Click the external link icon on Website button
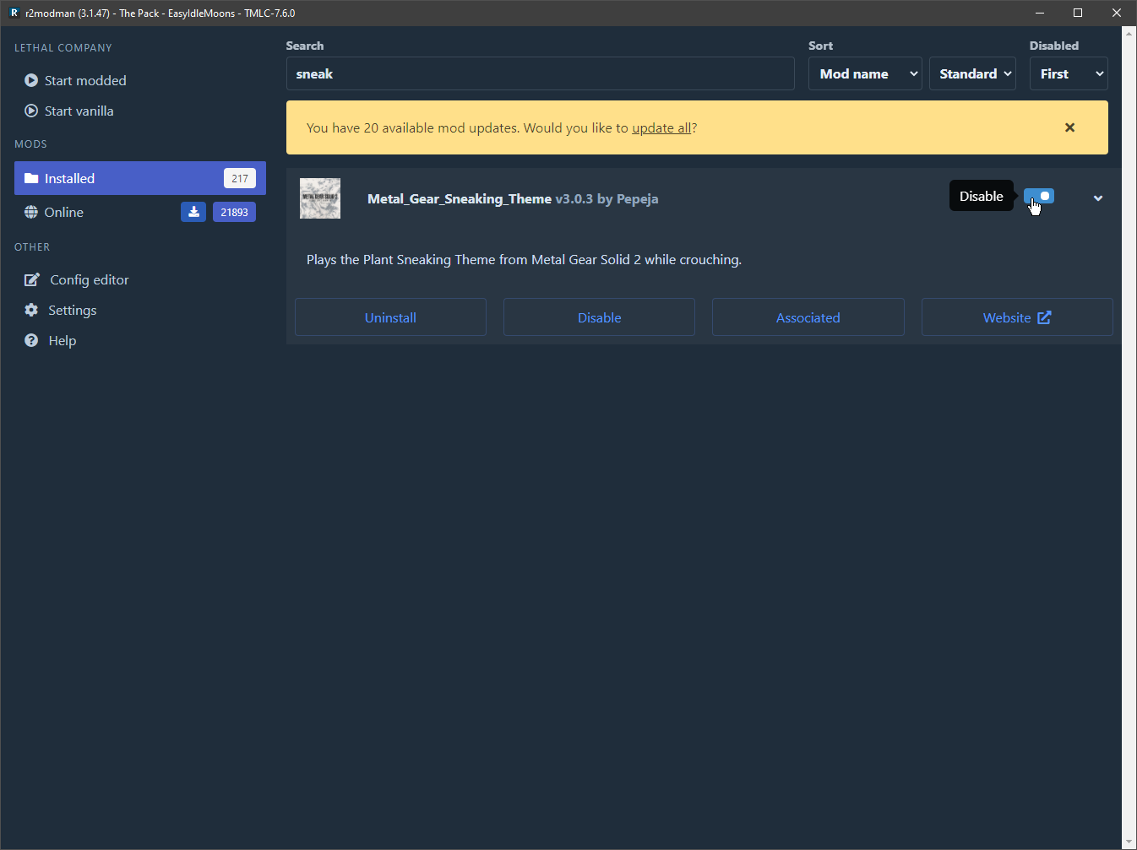This screenshot has width=1137, height=850. tap(1044, 317)
